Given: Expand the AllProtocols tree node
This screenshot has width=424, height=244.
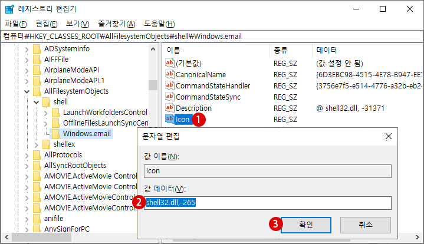Looking at the screenshot, I should (27, 156).
